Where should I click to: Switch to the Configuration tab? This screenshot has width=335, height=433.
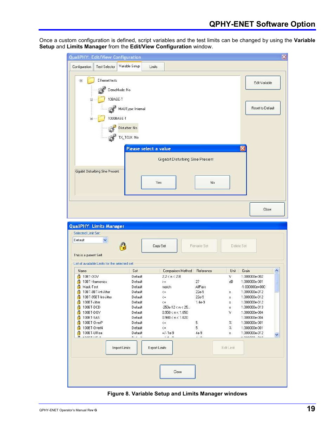click(x=81, y=67)
